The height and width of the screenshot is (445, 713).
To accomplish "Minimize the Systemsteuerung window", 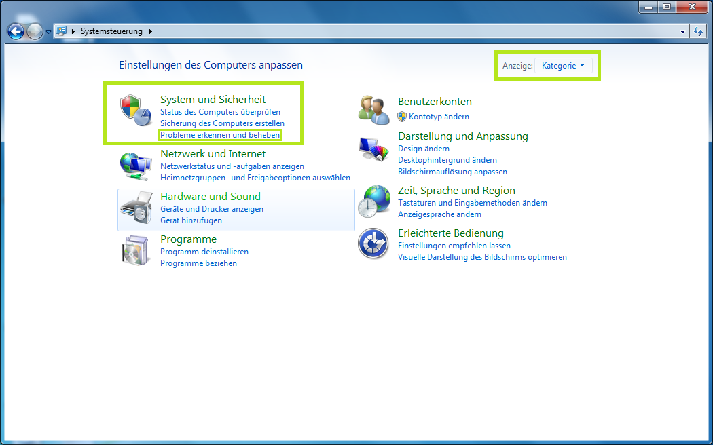I will pos(648,7).
